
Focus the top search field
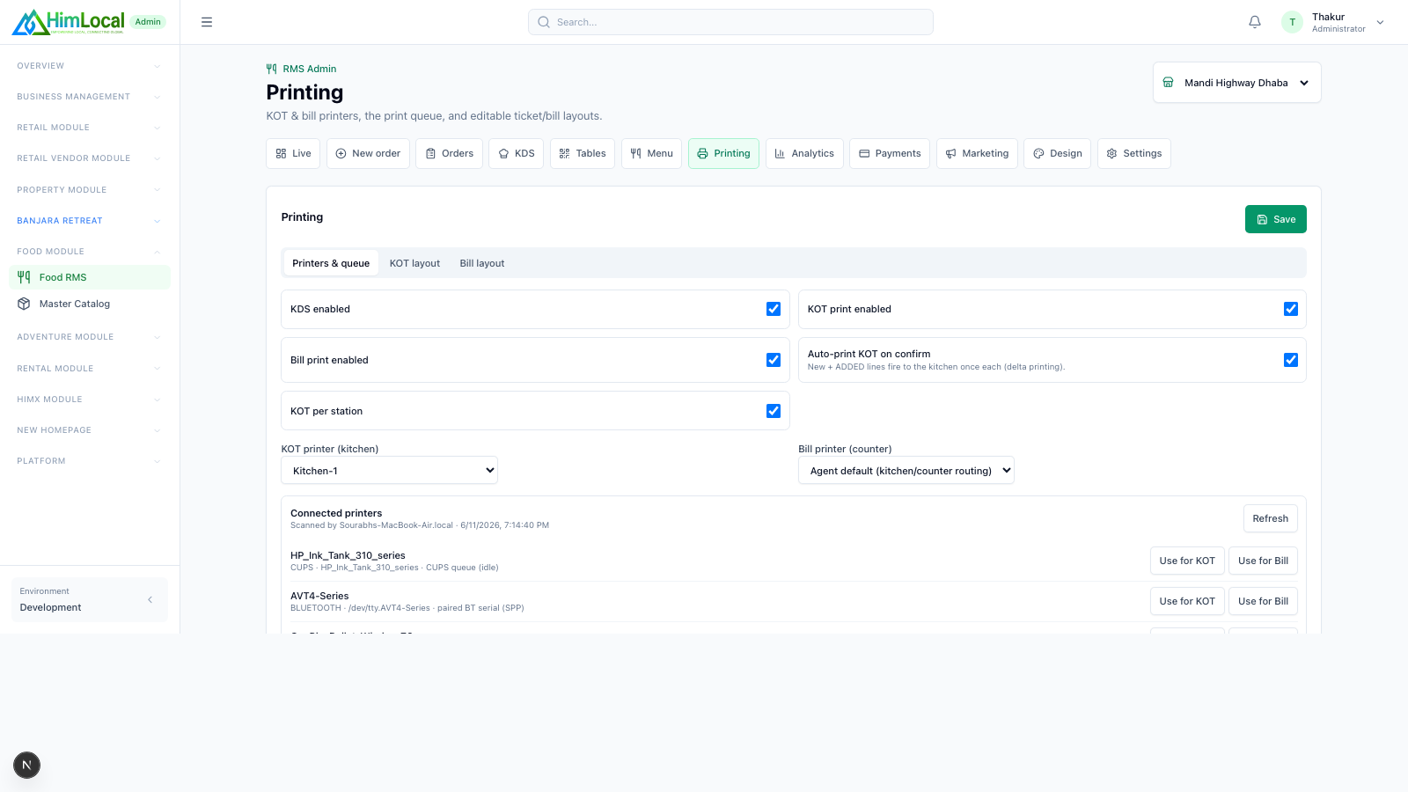(730, 22)
